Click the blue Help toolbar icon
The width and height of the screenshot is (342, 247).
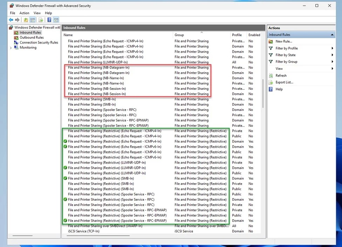pos(49,20)
